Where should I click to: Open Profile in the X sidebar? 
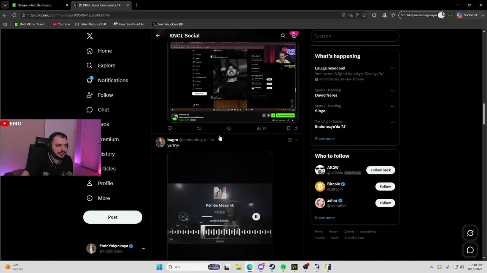pos(100,183)
